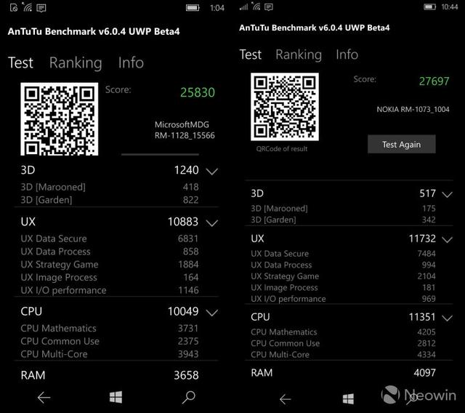Tap UX Data Secure row scoring 7484
The image size is (465, 413).
pos(344,254)
